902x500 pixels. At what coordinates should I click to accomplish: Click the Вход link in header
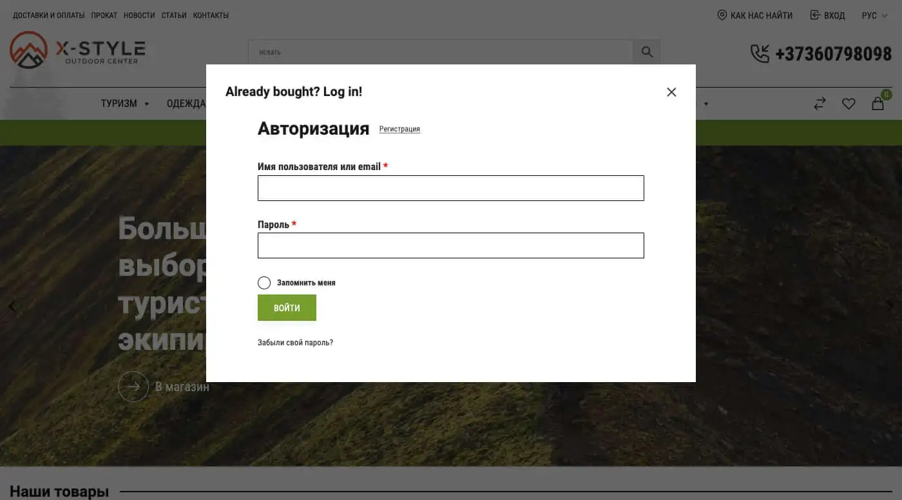[828, 15]
